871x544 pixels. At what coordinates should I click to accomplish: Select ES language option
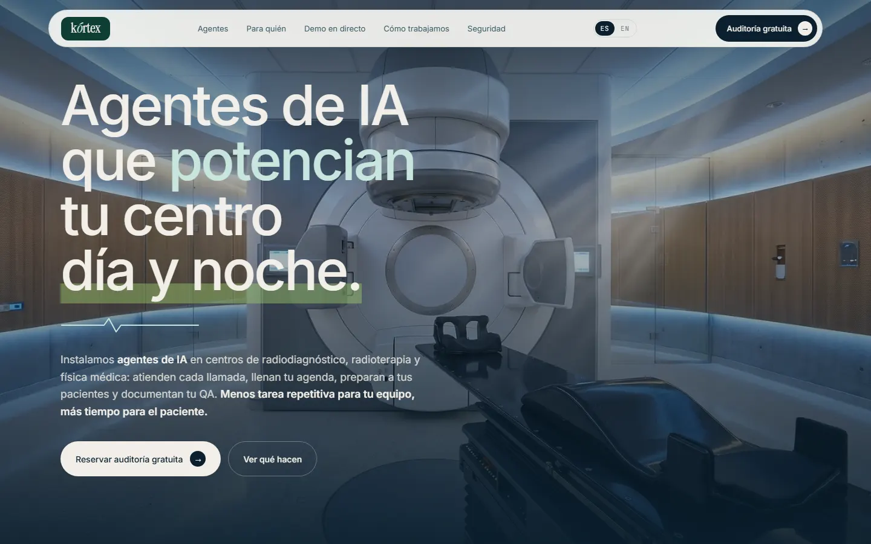click(605, 28)
